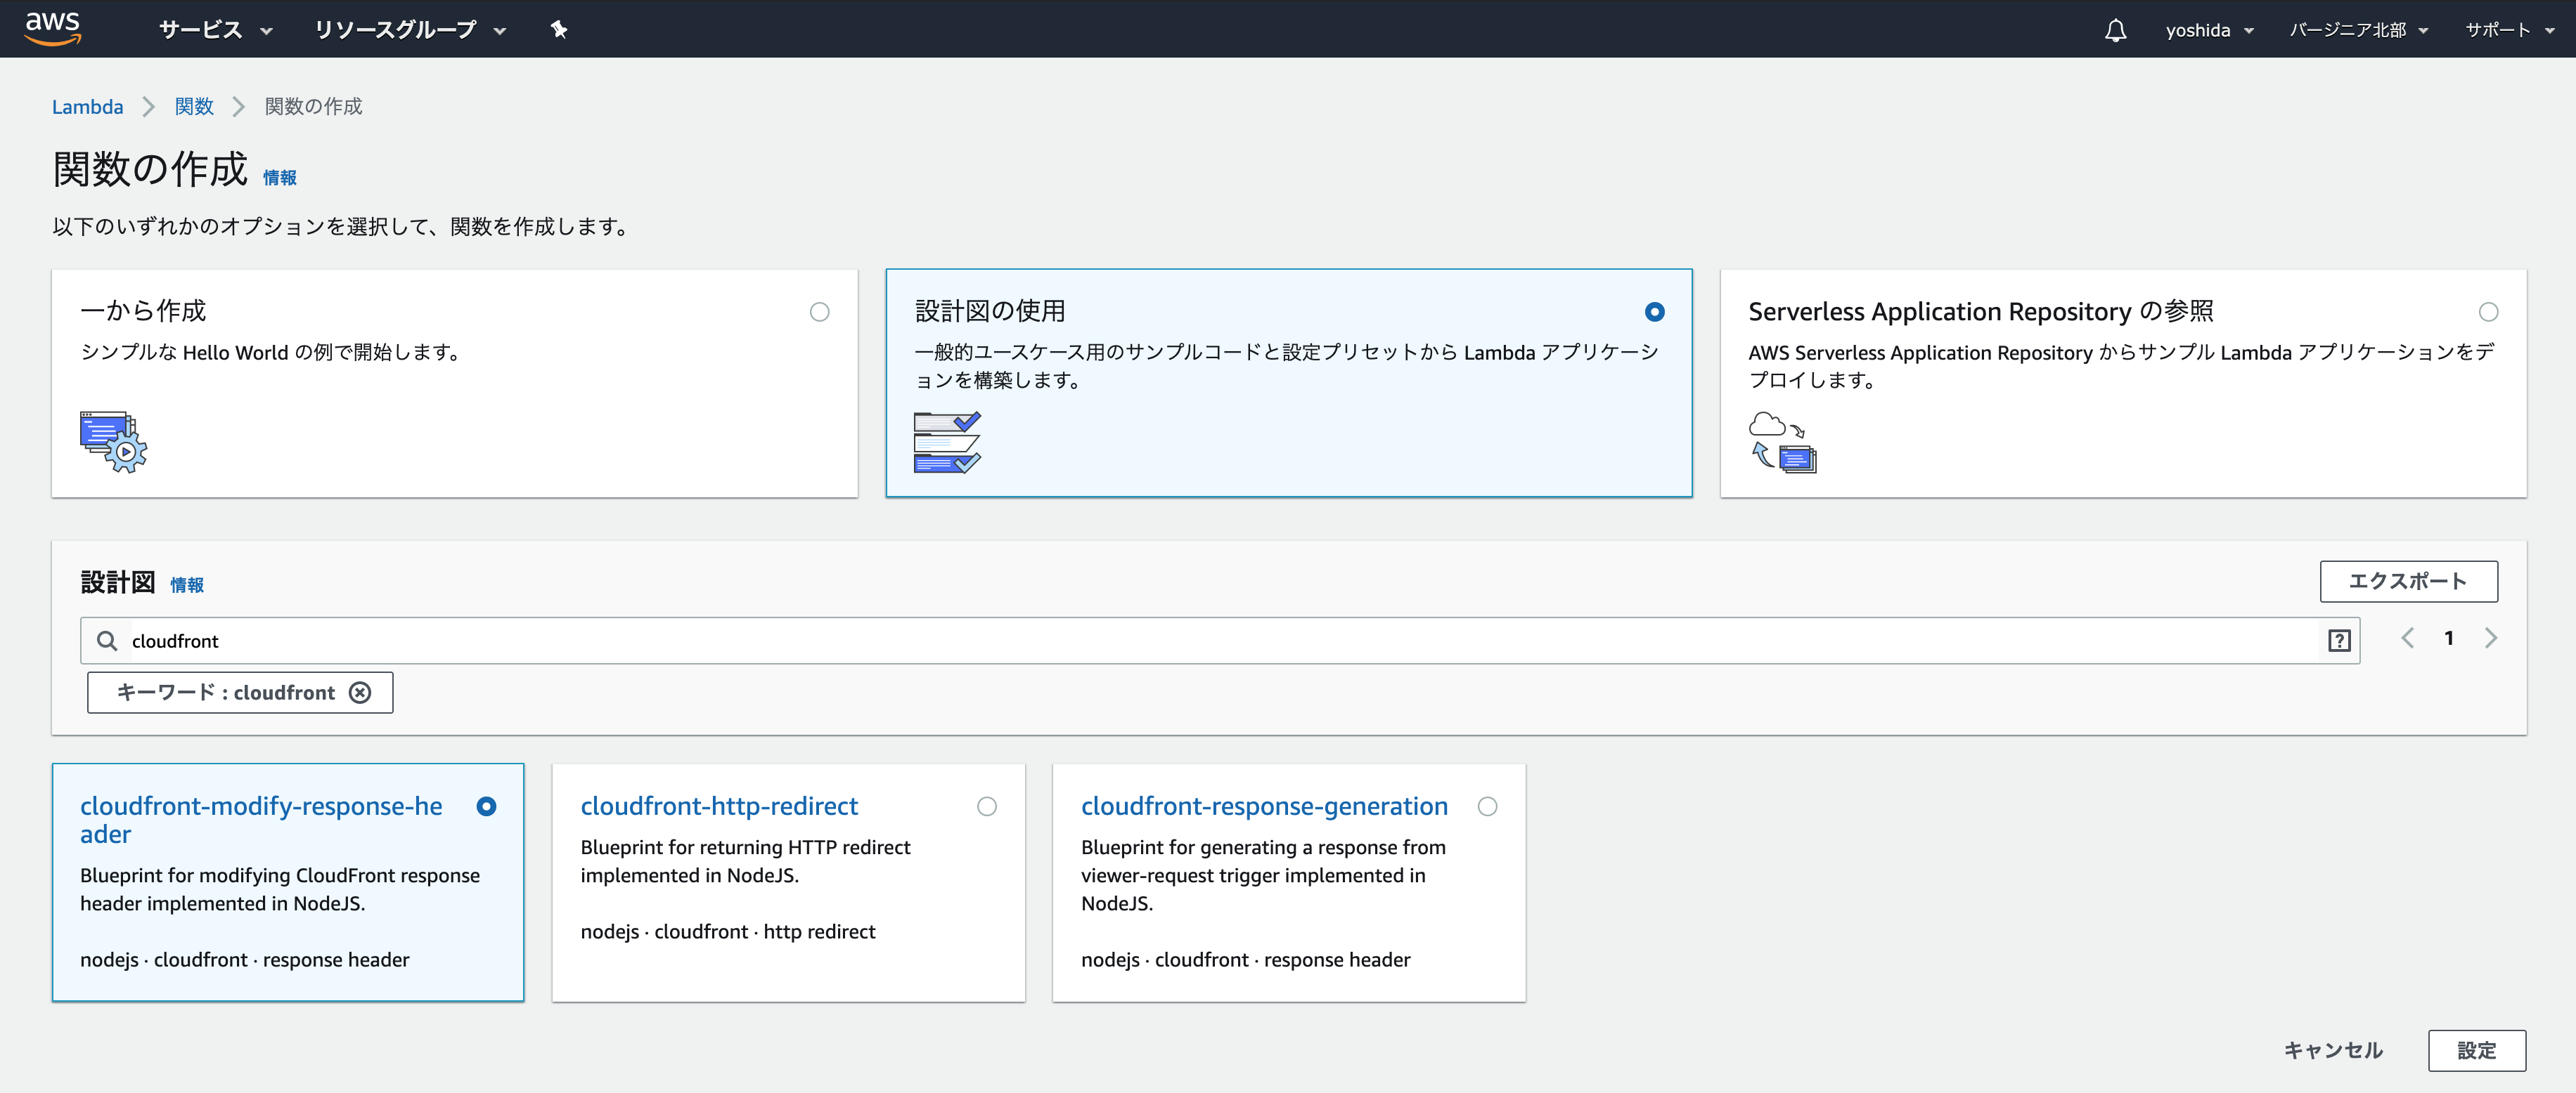Open 情報 link next to 関数の作成
2576x1093 pixels.
click(x=280, y=178)
